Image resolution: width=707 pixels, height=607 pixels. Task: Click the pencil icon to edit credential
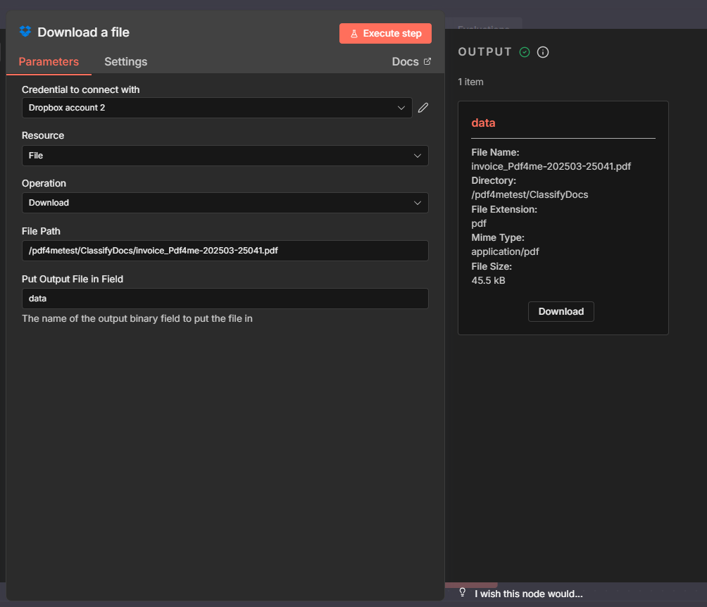coord(423,108)
